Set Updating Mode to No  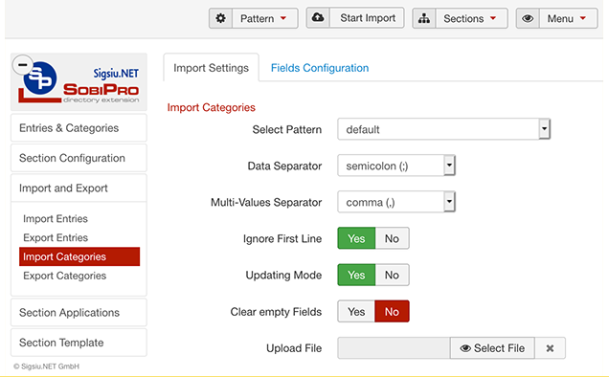(x=392, y=275)
